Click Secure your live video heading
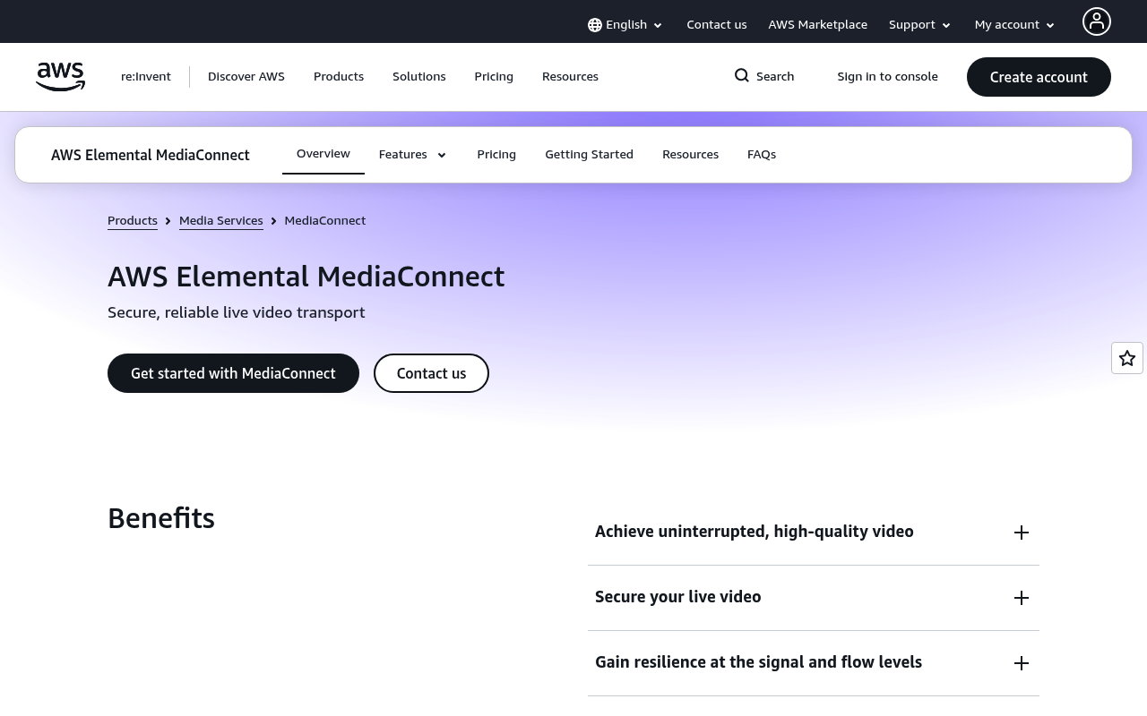This screenshot has height=716, width=1147. pyautogui.click(x=677, y=597)
